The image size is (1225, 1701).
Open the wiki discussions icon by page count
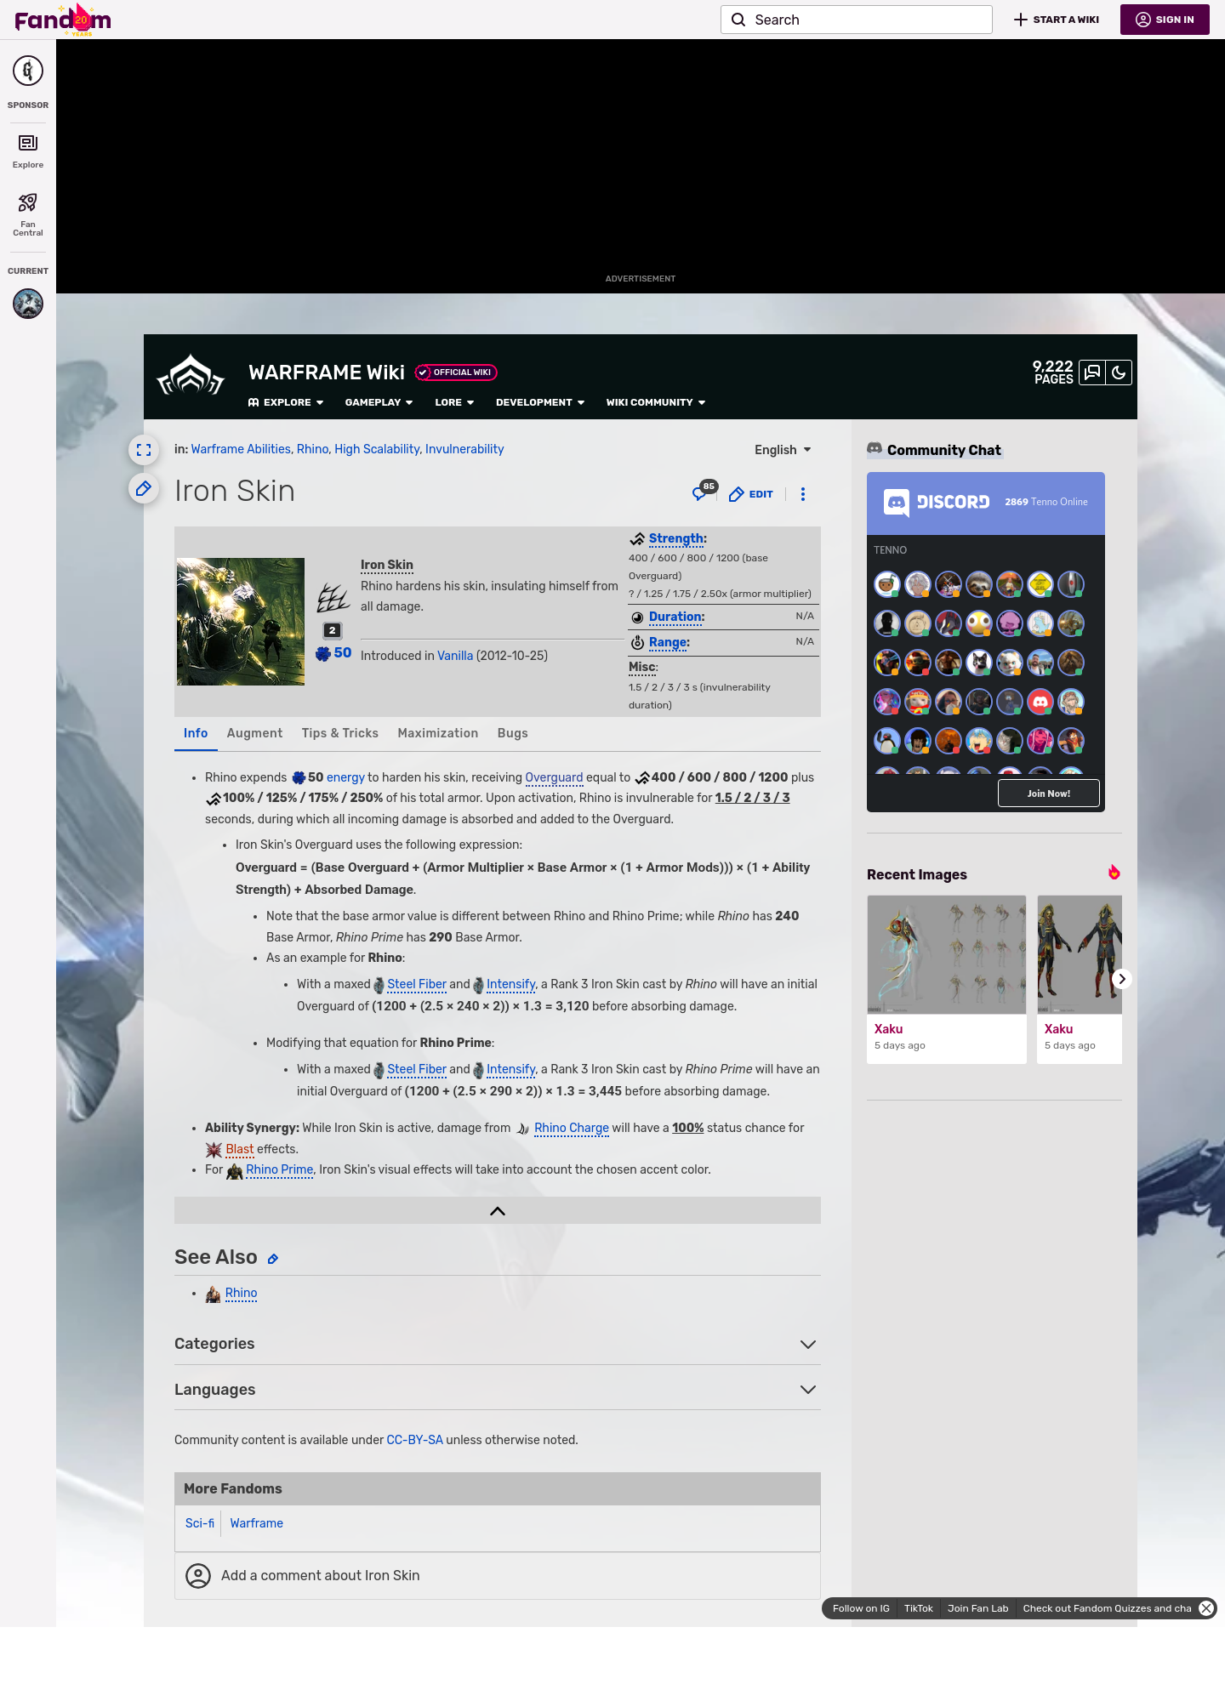pyautogui.click(x=1092, y=373)
